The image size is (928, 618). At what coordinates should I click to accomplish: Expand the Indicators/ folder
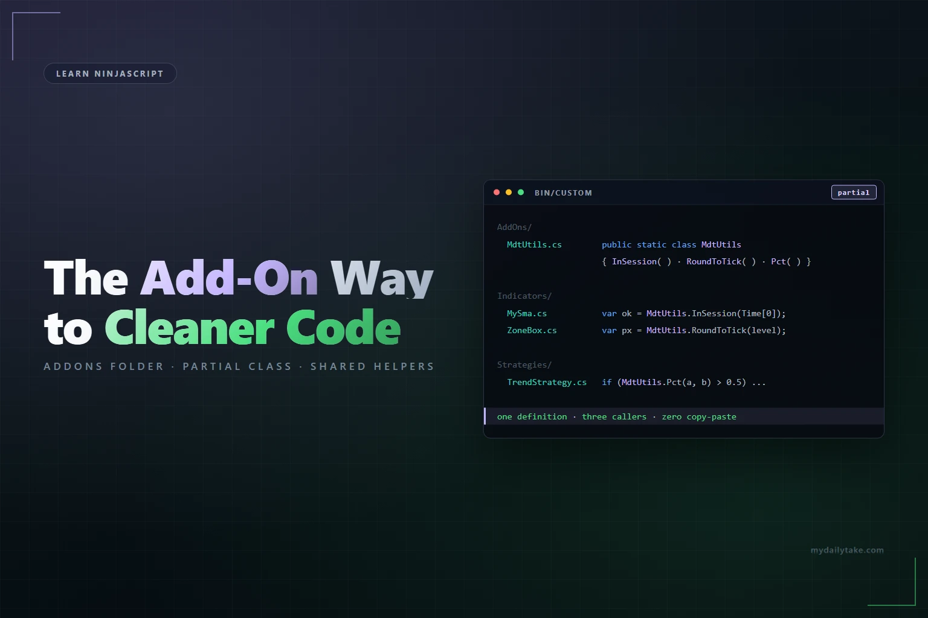coord(524,296)
